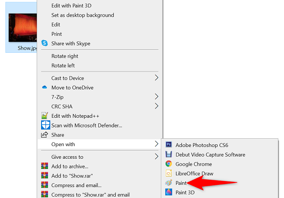Click the Share arrow icon
Screen dimensions: 284x198
coord(44,135)
